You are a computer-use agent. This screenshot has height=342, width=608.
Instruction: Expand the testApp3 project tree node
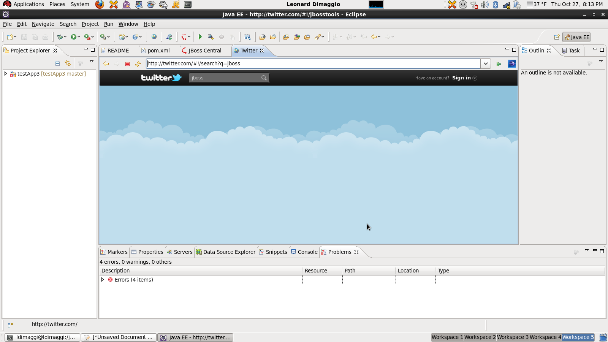6,74
